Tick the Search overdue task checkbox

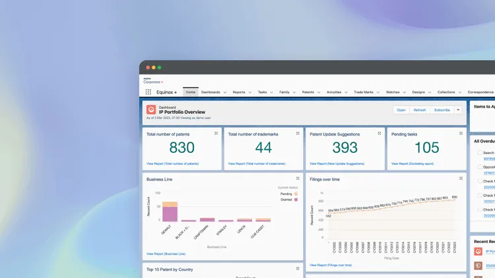(x=480, y=153)
